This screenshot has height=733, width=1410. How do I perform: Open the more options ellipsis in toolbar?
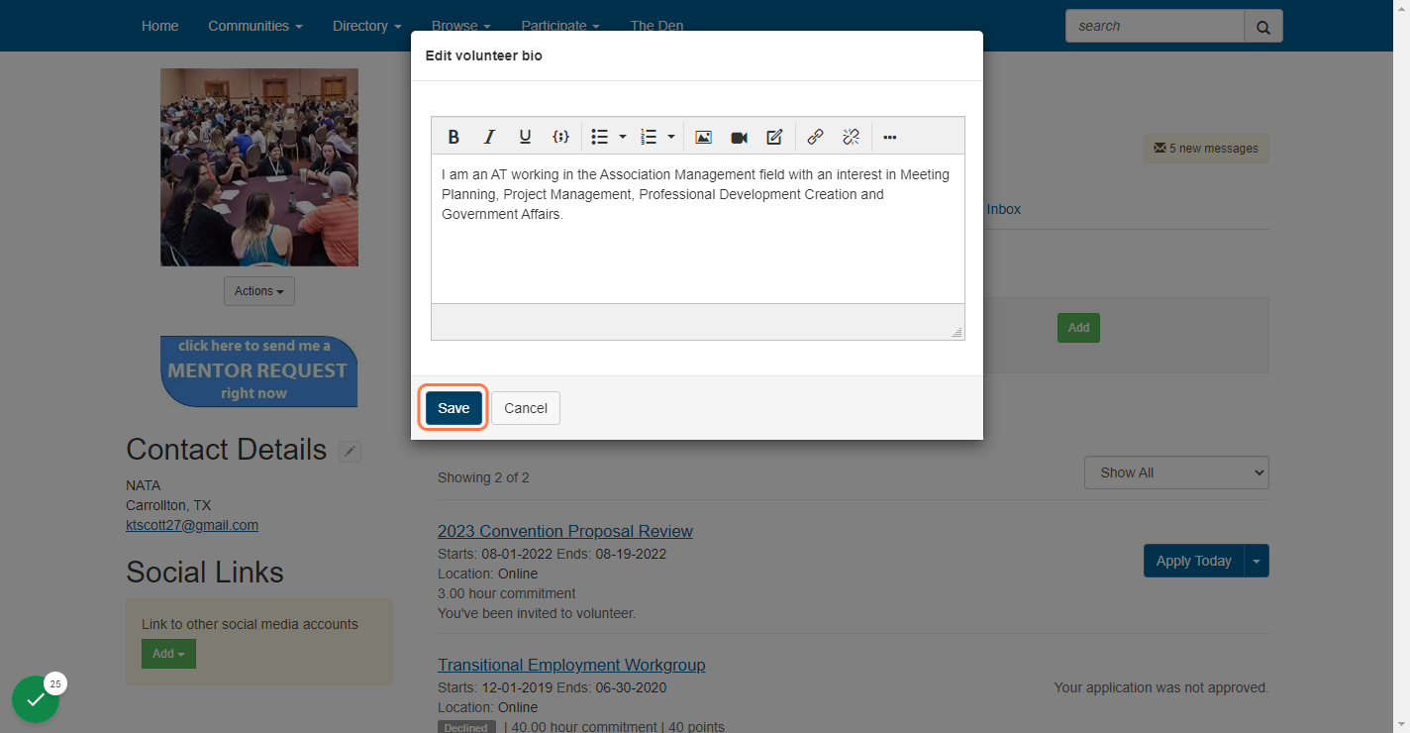pos(889,137)
